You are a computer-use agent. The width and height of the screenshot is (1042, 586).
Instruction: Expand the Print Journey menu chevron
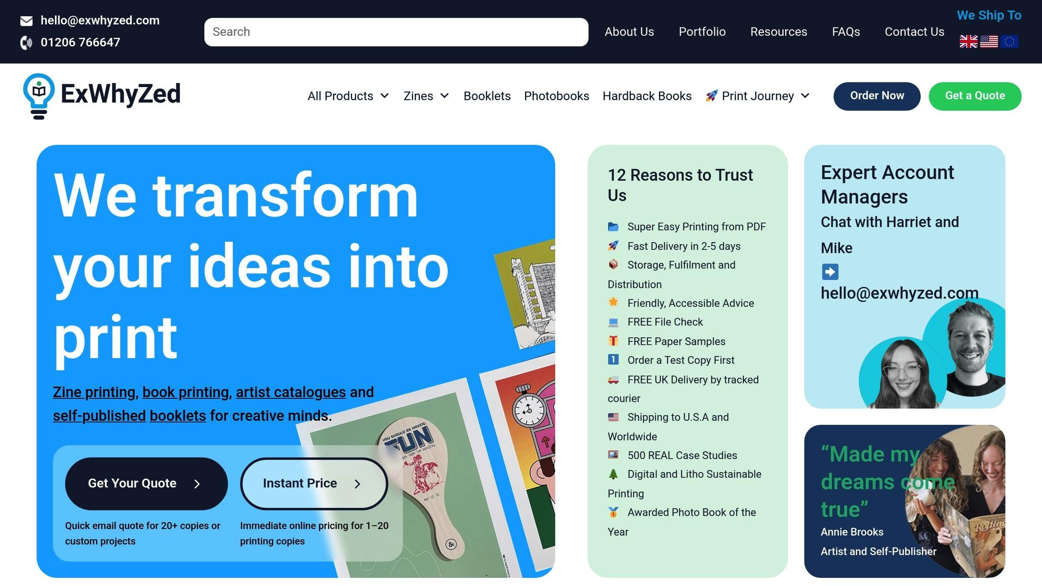pos(805,96)
